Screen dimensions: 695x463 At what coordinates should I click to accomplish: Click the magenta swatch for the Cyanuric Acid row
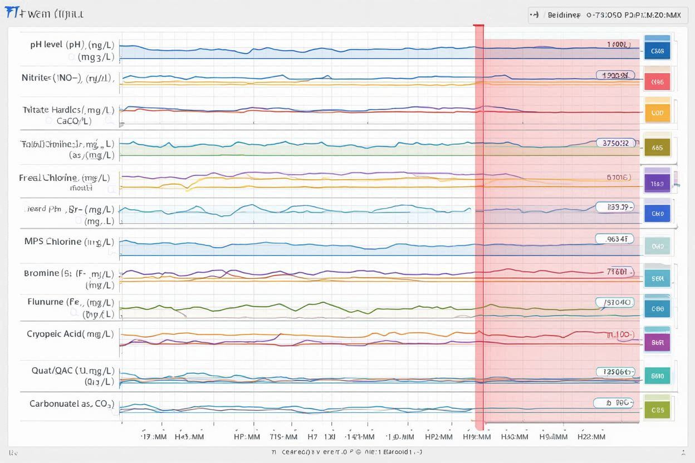tap(657, 343)
